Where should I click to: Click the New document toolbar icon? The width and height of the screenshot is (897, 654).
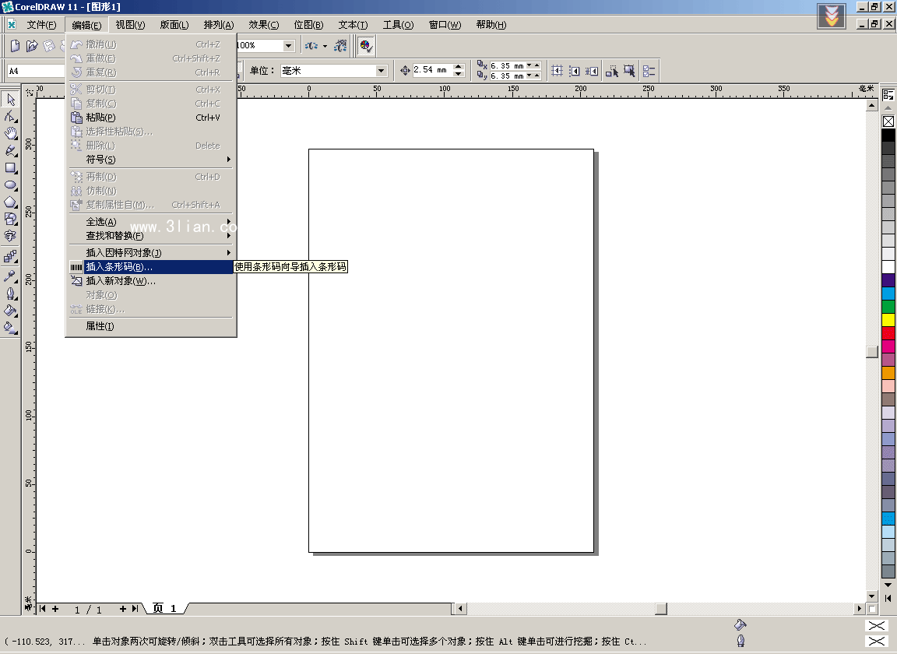coord(15,45)
